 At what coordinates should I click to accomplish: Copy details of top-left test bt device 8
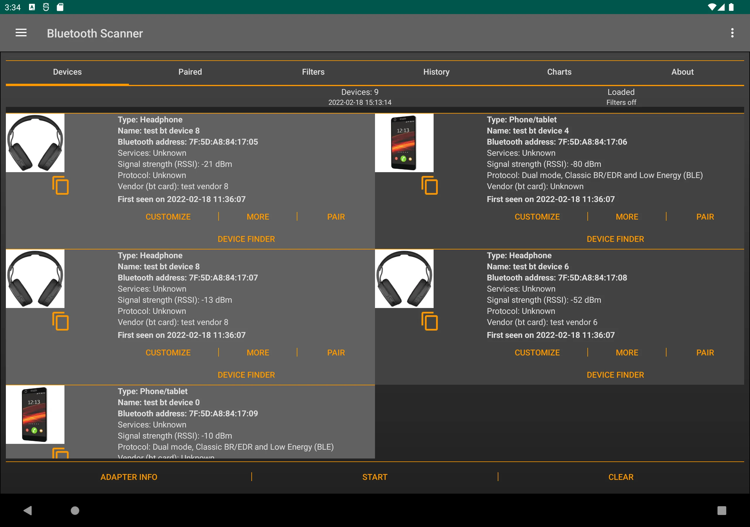click(61, 185)
